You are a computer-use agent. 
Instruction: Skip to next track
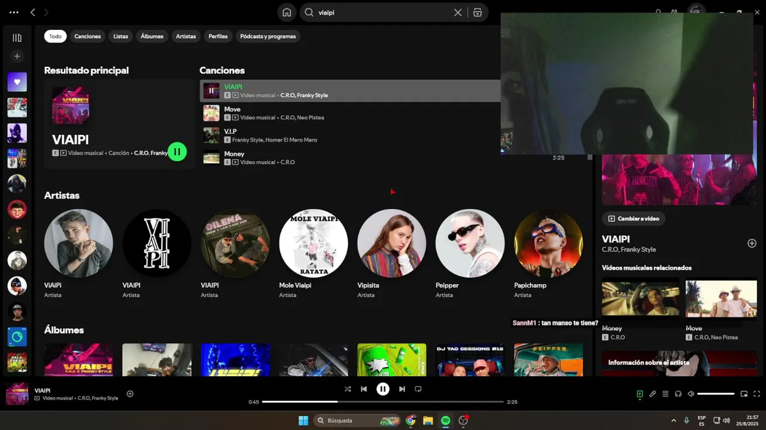tap(402, 389)
